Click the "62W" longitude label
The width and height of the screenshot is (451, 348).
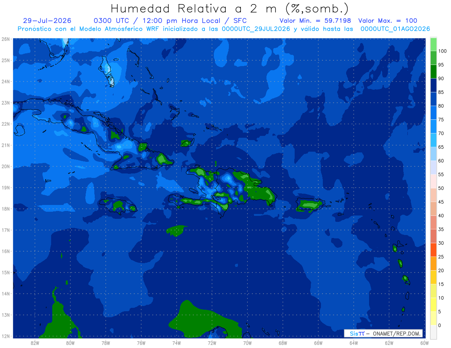click(389, 343)
